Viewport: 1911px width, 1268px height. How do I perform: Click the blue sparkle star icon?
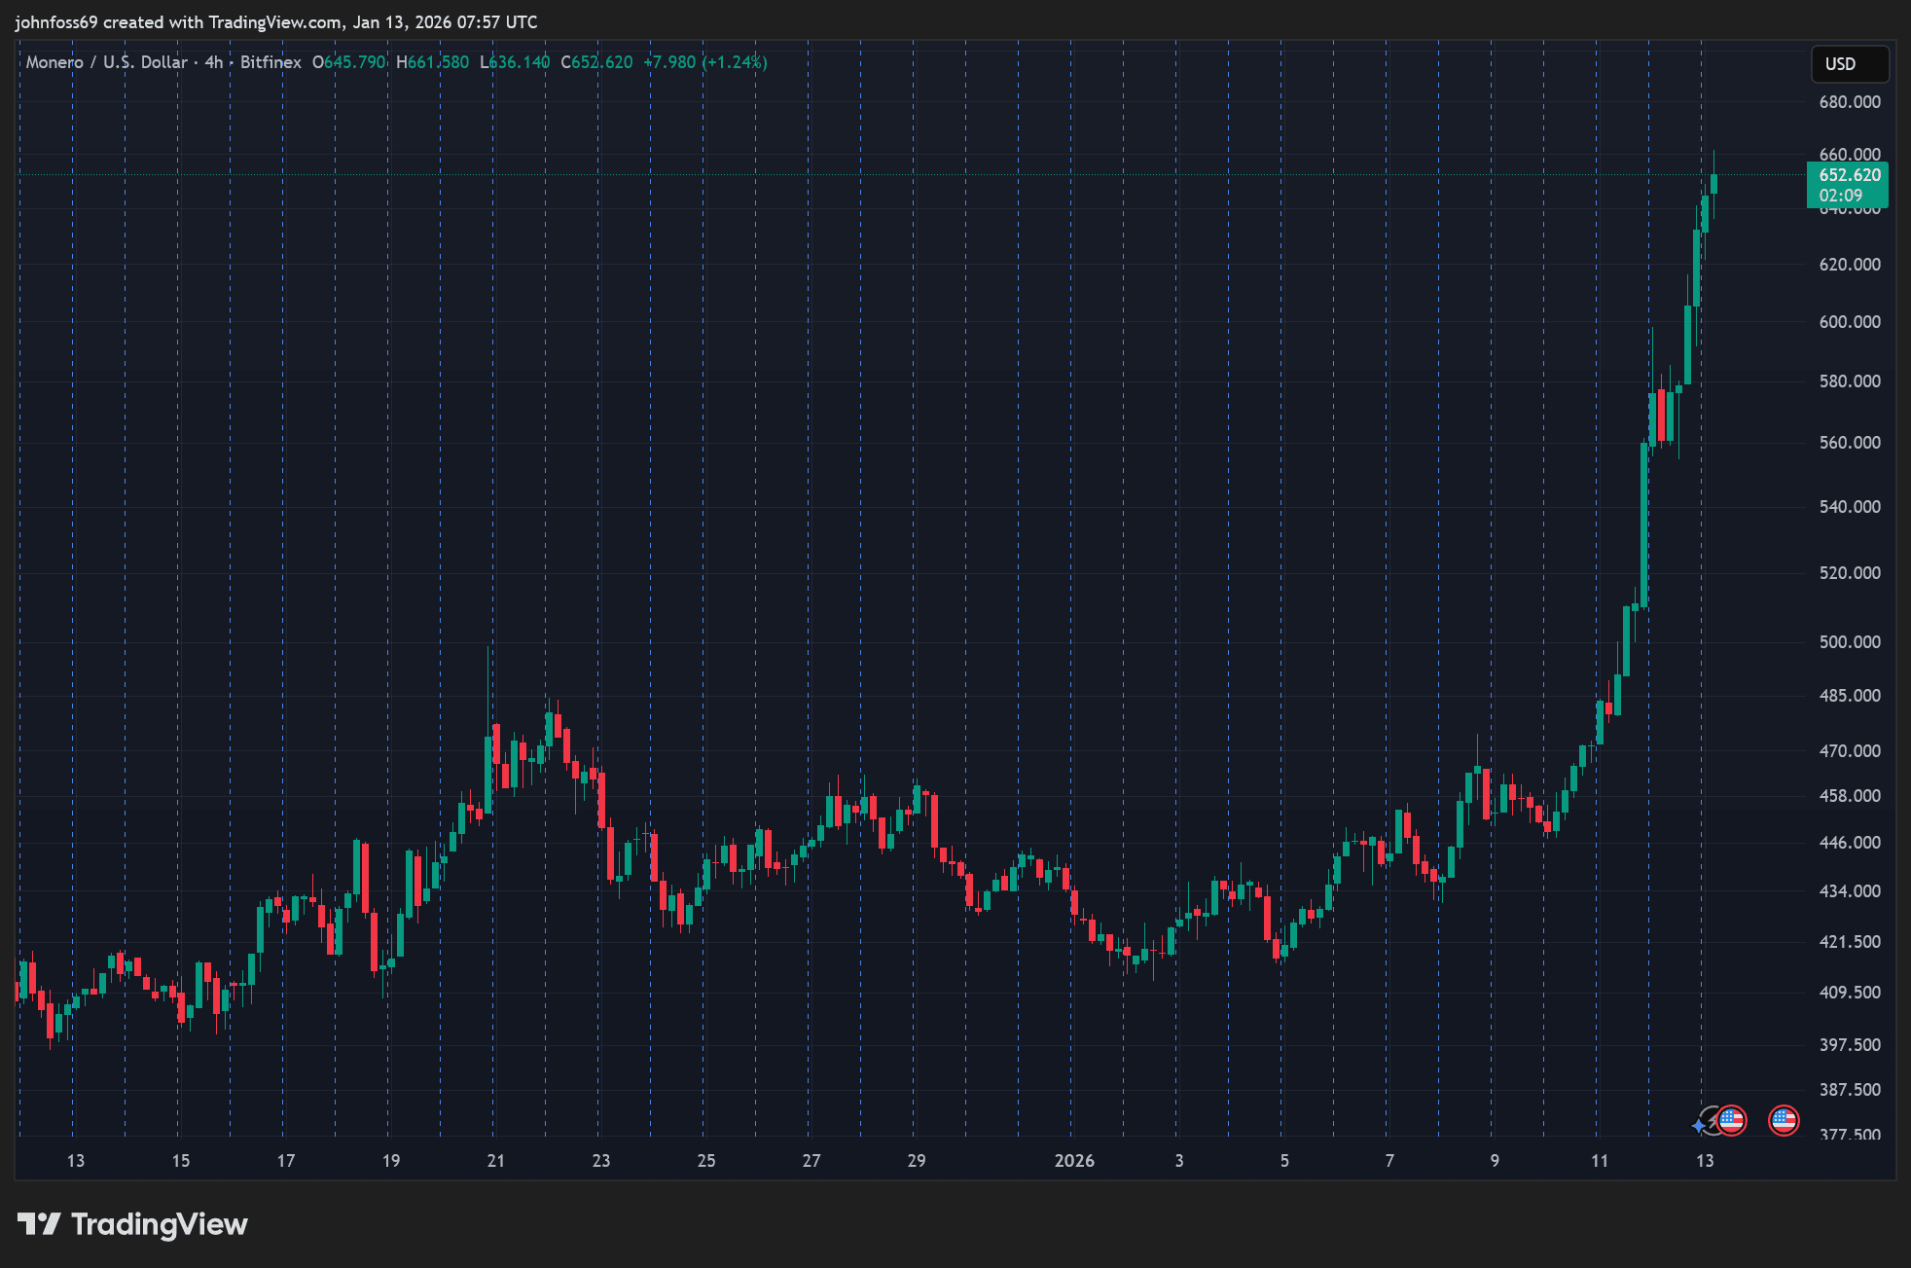1698,1126
